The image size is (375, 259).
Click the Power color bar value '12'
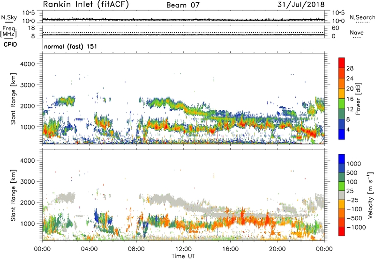(350, 109)
